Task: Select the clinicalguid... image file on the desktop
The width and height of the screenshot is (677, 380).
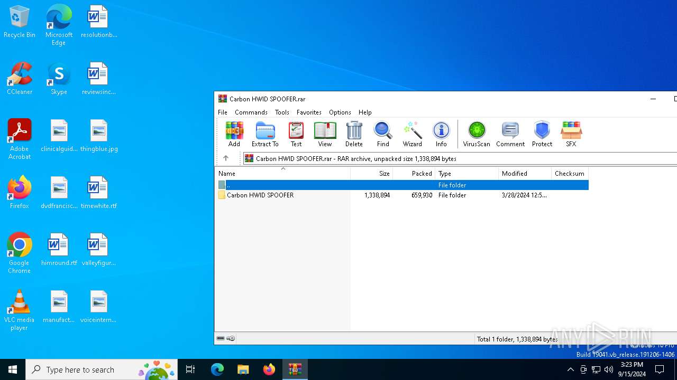Action: tap(59, 136)
